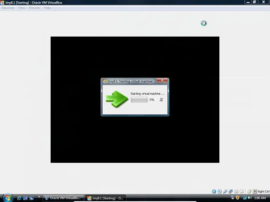
Task: Click the shared folders status icon
Action: point(236,191)
